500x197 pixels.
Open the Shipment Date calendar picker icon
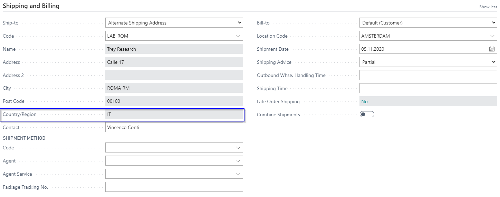click(492, 49)
